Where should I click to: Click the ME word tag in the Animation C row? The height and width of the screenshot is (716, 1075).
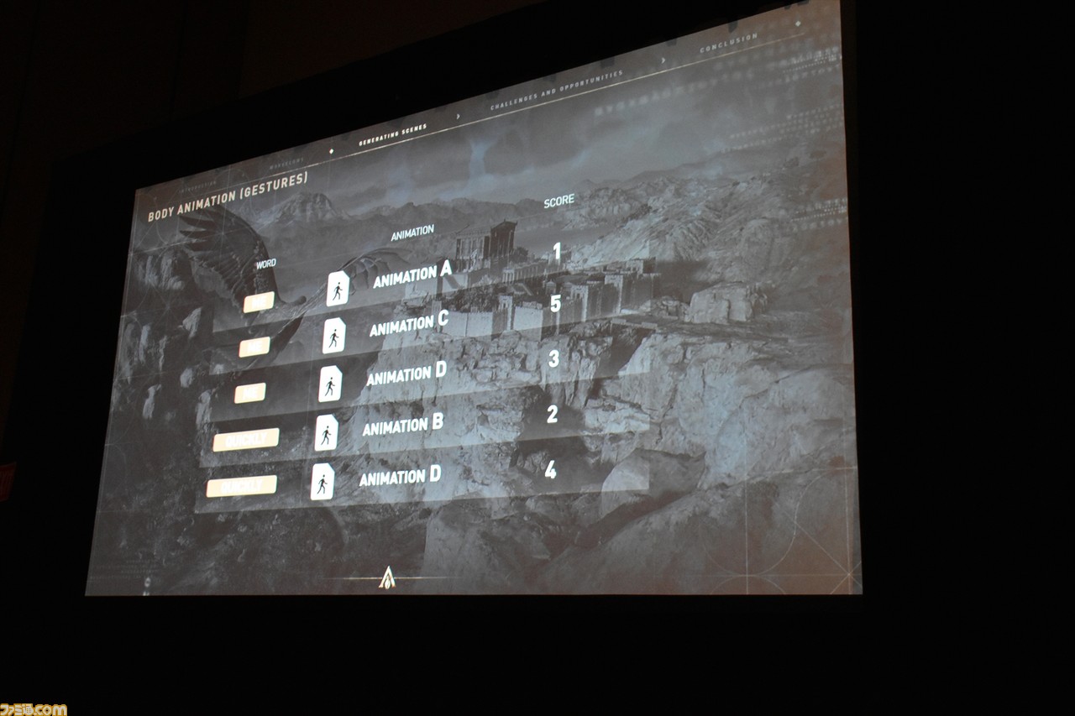pos(254,347)
